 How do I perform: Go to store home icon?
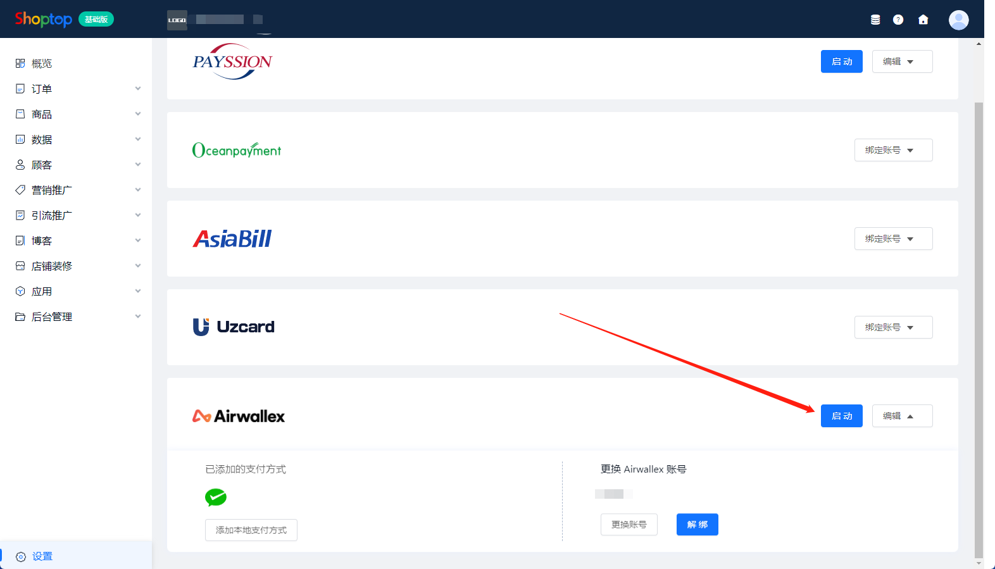click(x=923, y=20)
